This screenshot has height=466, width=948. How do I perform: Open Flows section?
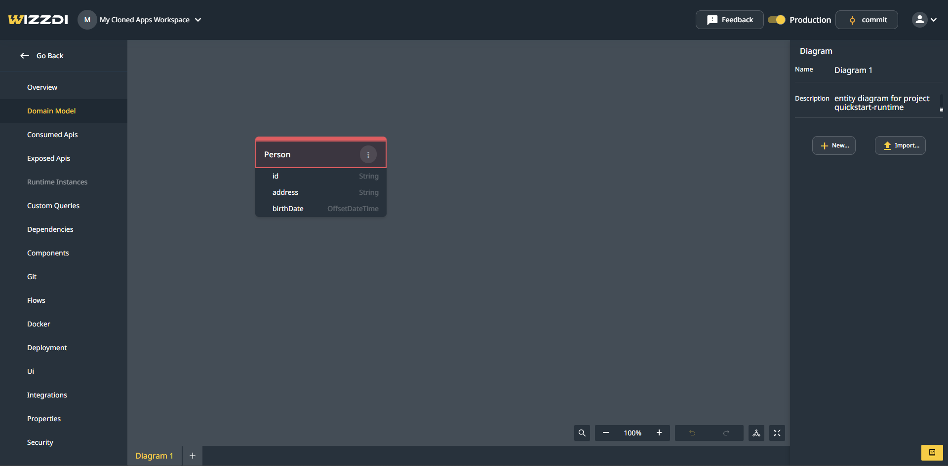click(64, 300)
